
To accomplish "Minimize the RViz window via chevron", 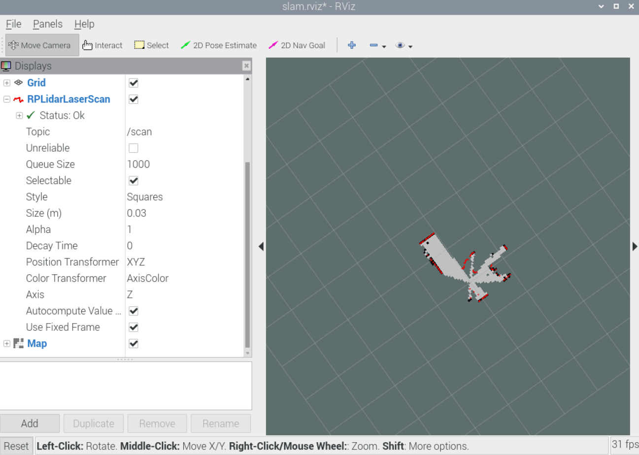I will pos(601,6).
